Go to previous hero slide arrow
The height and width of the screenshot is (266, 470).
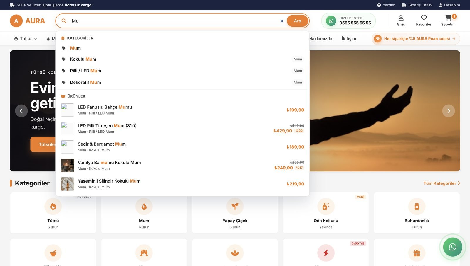point(21,111)
